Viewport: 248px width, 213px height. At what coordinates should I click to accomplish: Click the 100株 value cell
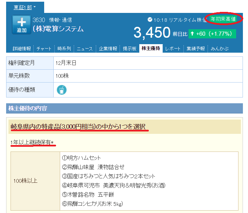click(148, 76)
